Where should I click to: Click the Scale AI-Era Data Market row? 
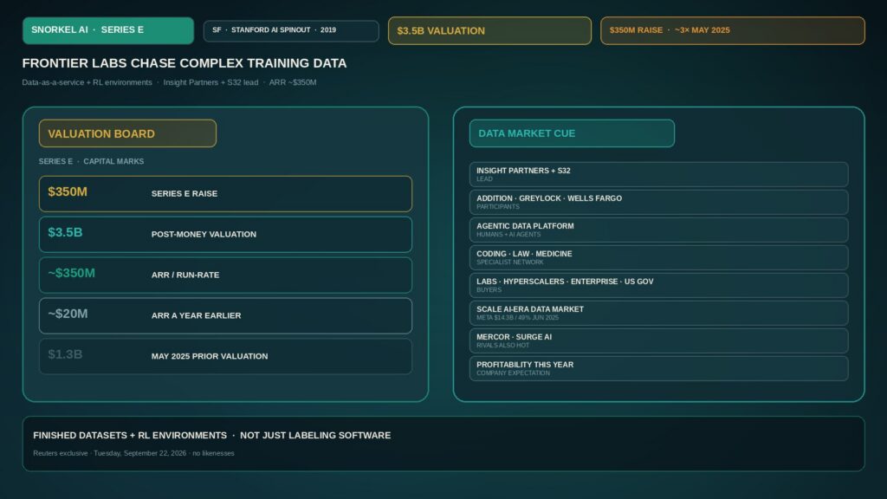coord(658,313)
